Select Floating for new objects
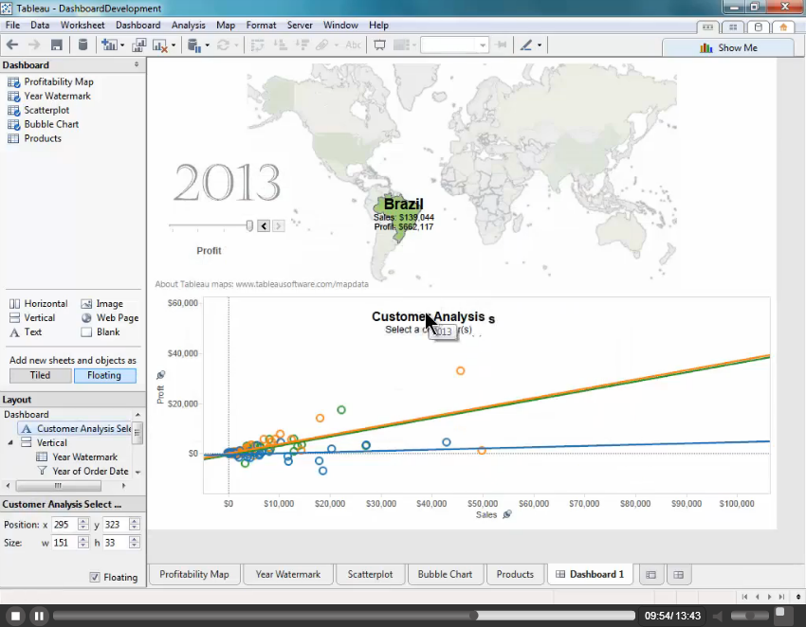This screenshot has height=627, width=806. (104, 375)
